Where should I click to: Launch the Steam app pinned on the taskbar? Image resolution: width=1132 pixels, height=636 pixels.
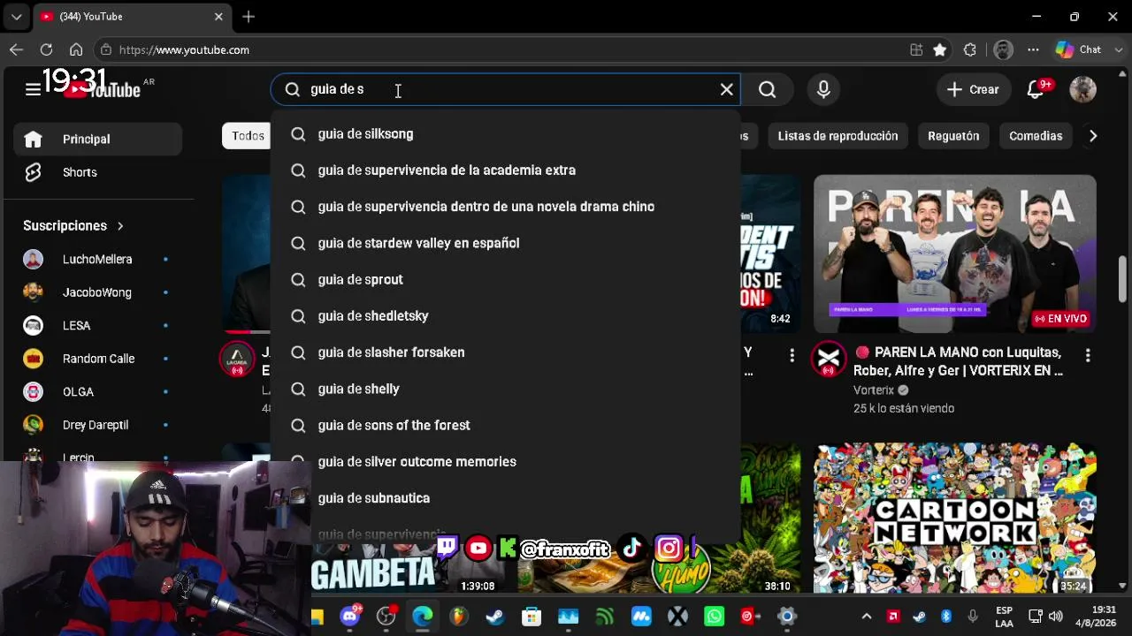pos(495,617)
